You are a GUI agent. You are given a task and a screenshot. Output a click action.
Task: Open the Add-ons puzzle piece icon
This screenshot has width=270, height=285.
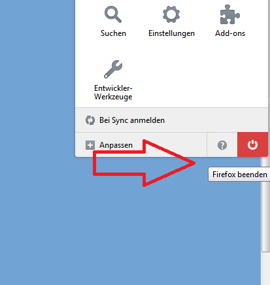click(x=230, y=14)
